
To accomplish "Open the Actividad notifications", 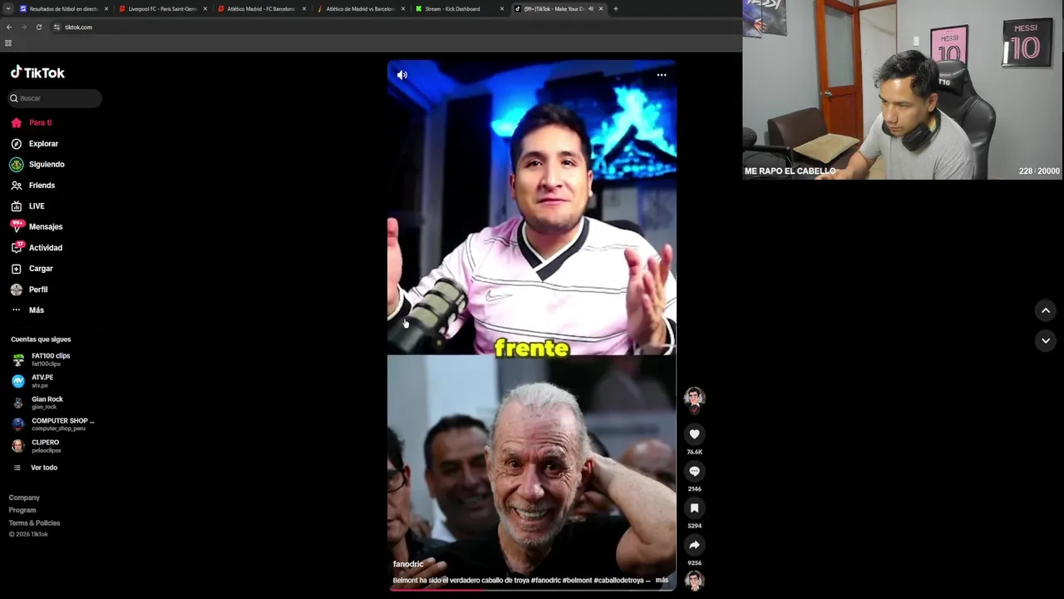I will 37,248.
